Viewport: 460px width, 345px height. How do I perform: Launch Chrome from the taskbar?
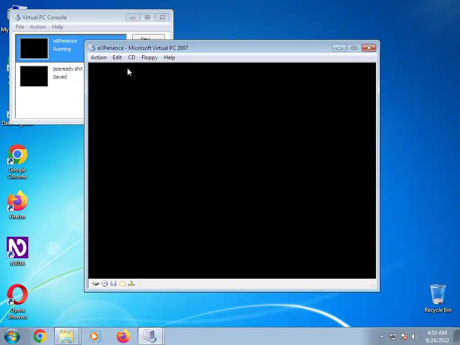(40, 336)
